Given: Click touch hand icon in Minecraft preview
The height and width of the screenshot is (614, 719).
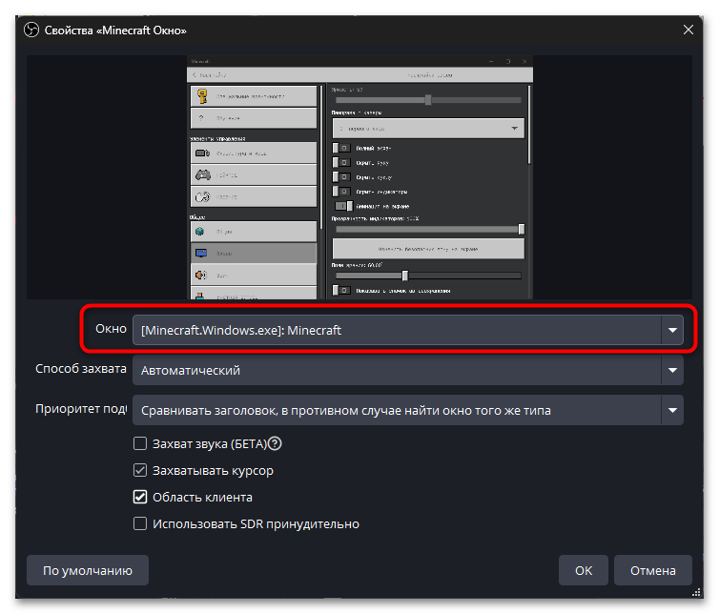Looking at the screenshot, I should coord(203,196).
